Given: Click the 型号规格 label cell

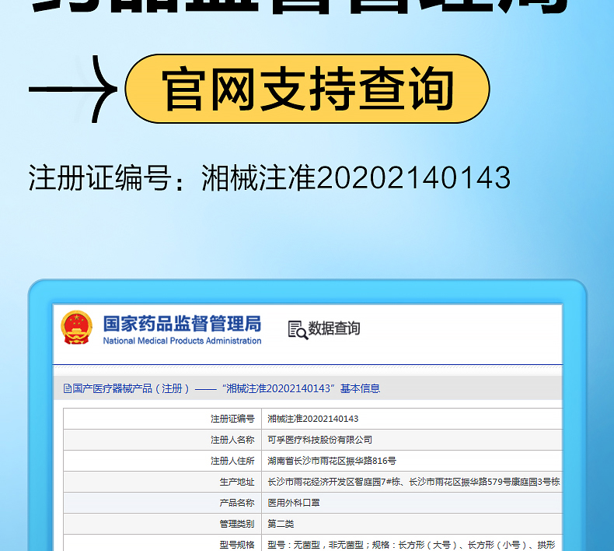Looking at the screenshot, I should pyautogui.click(x=162, y=543).
